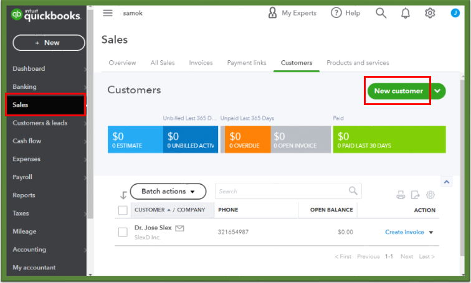Toggle the hamburger navigation menu
The height and width of the screenshot is (283, 471).
point(108,13)
